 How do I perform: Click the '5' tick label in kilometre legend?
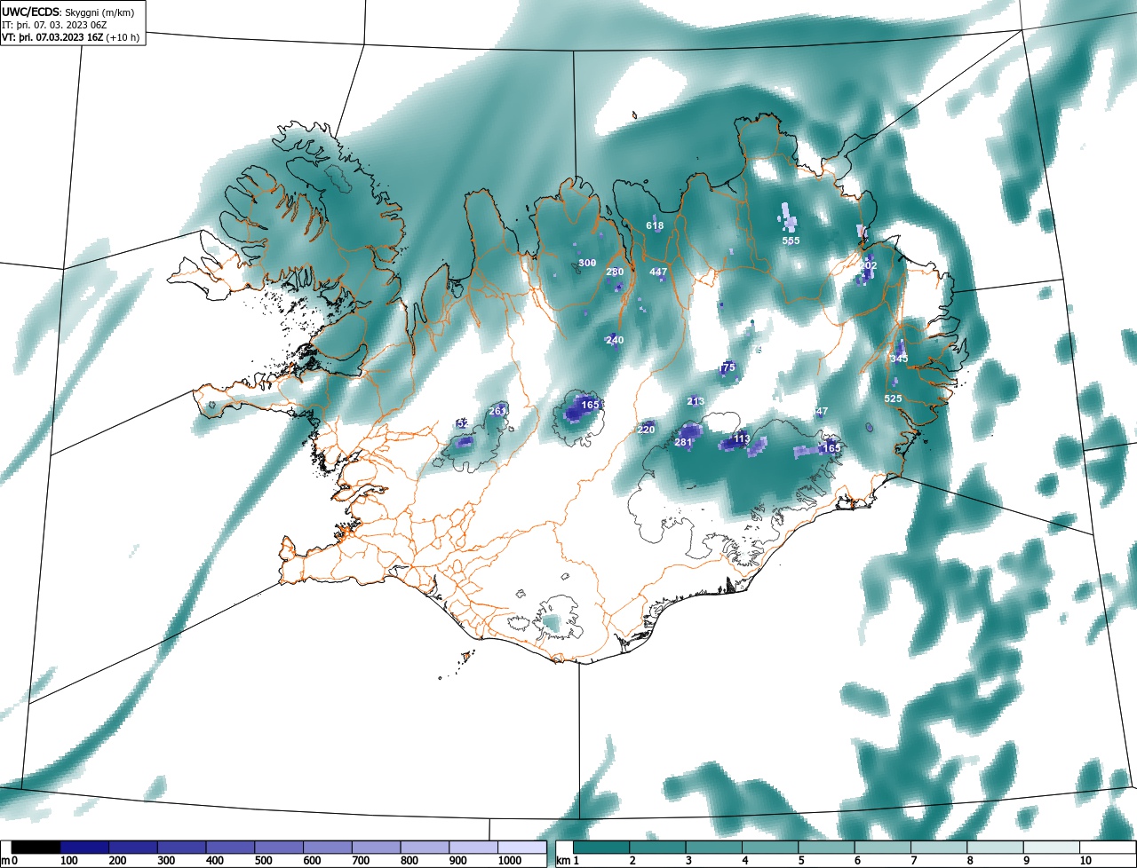[802, 861]
